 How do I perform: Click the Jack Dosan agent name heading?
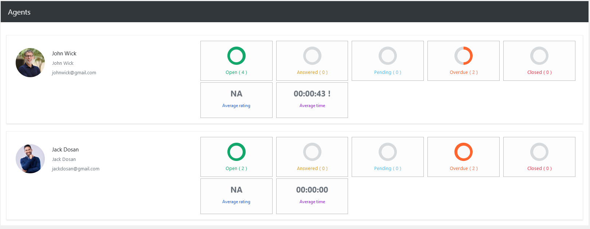pyautogui.click(x=65, y=150)
